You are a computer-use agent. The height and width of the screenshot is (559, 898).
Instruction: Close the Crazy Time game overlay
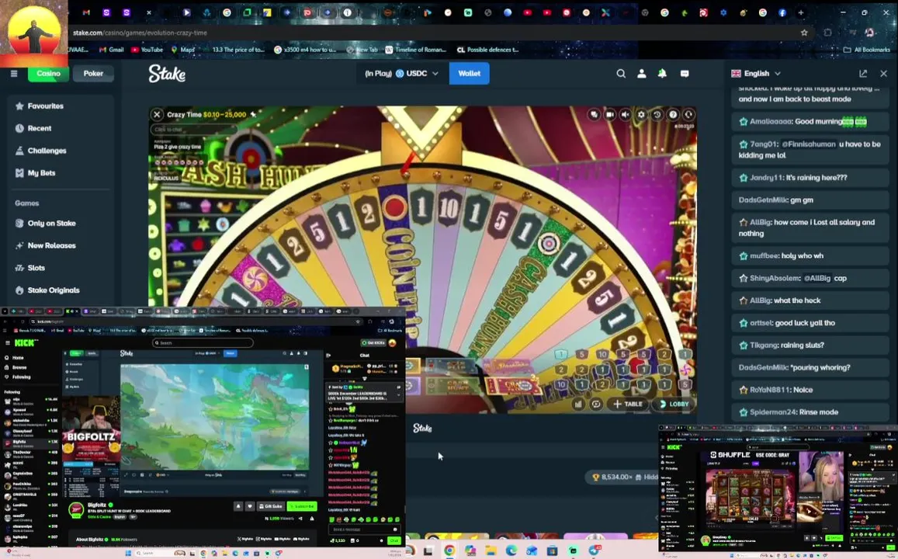(157, 115)
